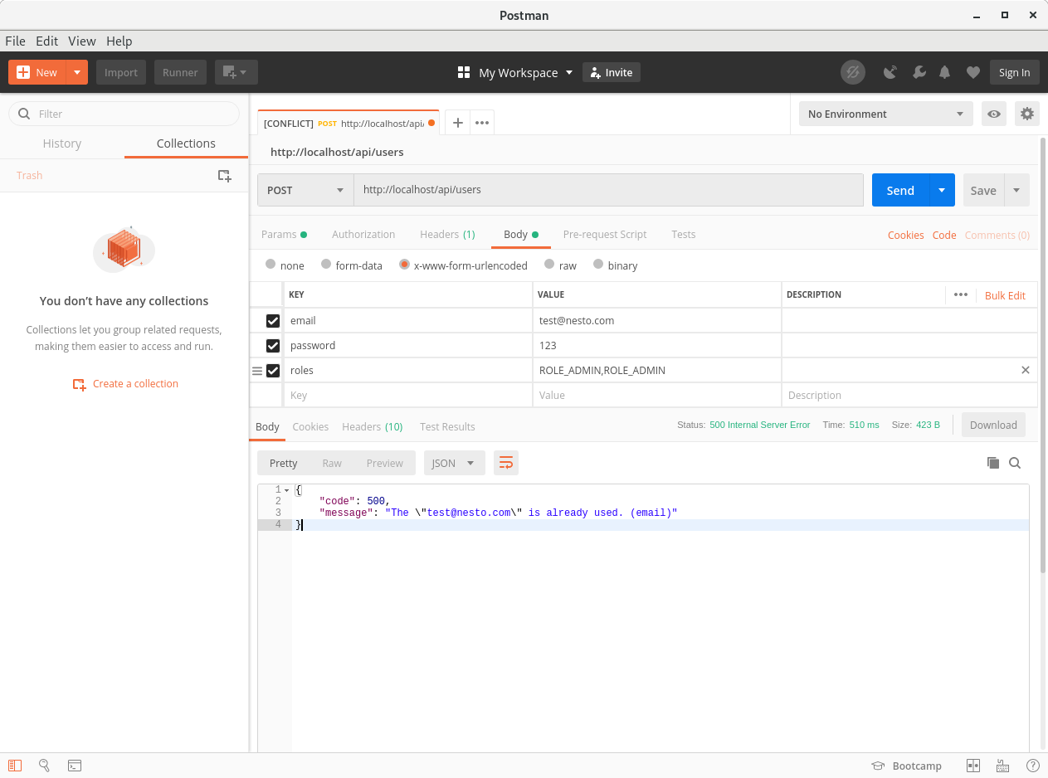Click the heart icon in the header
The image size is (1048, 778).
coord(973,72)
